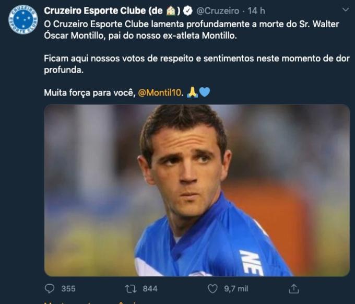Click the 844 retweets count
355x304 pixels.
point(150,288)
